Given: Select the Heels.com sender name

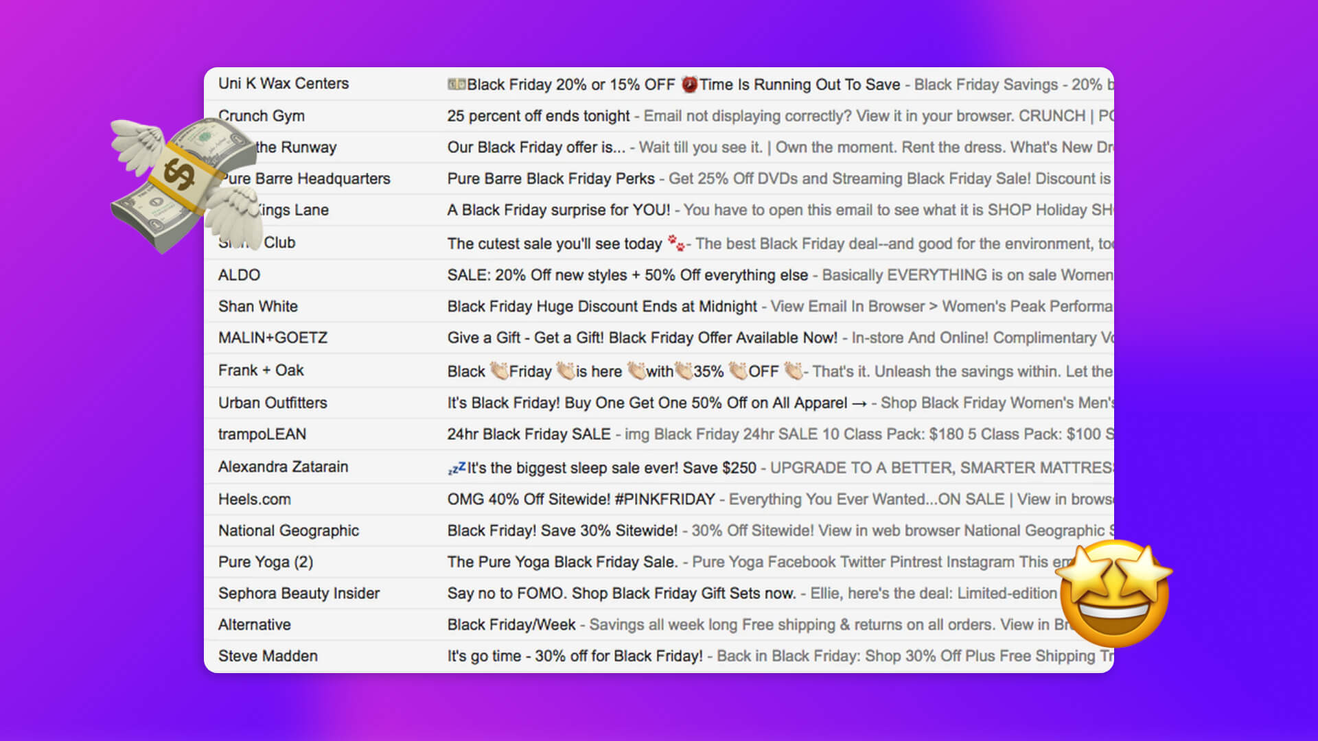Looking at the screenshot, I should (x=255, y=499).
